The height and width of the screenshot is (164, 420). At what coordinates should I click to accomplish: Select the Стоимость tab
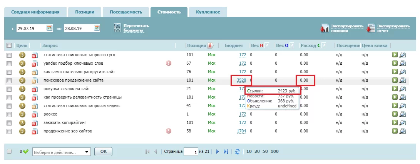pos(169,12)
